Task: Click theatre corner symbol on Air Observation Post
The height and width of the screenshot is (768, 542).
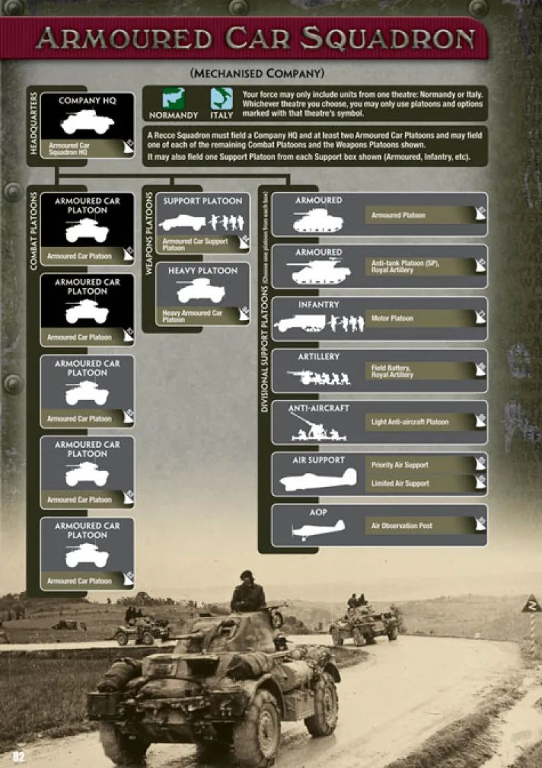Action: click(x=480, y=524)
